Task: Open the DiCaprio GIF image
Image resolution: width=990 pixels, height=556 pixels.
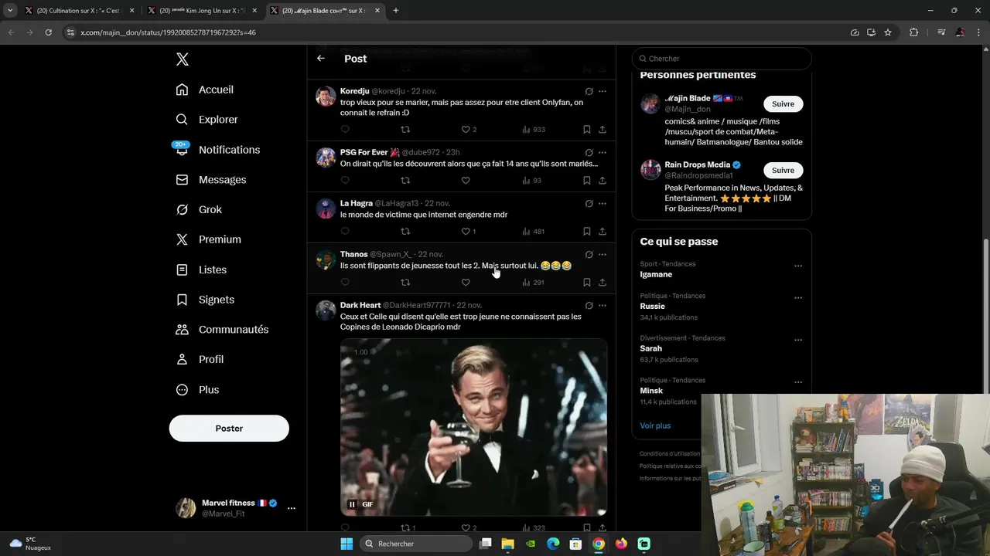Action: (x=473, y=427)
